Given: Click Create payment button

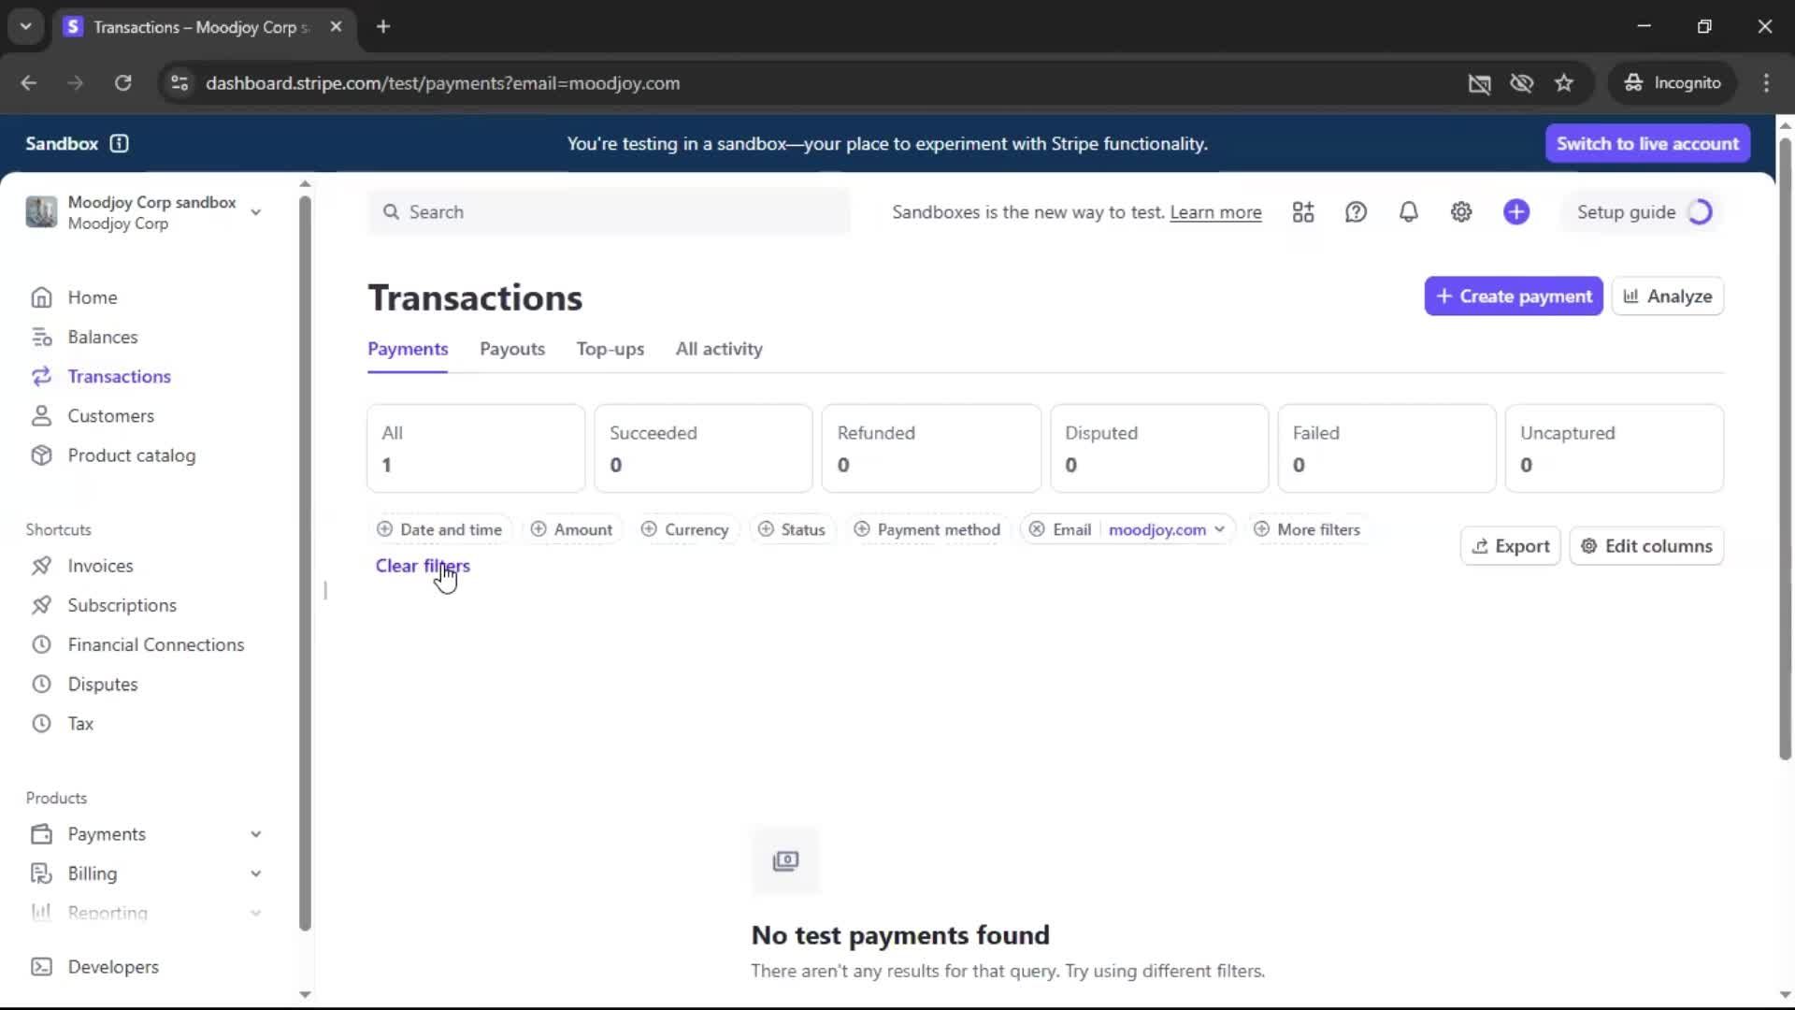Looking at the screenshot, I should [x=1514, y=296].
